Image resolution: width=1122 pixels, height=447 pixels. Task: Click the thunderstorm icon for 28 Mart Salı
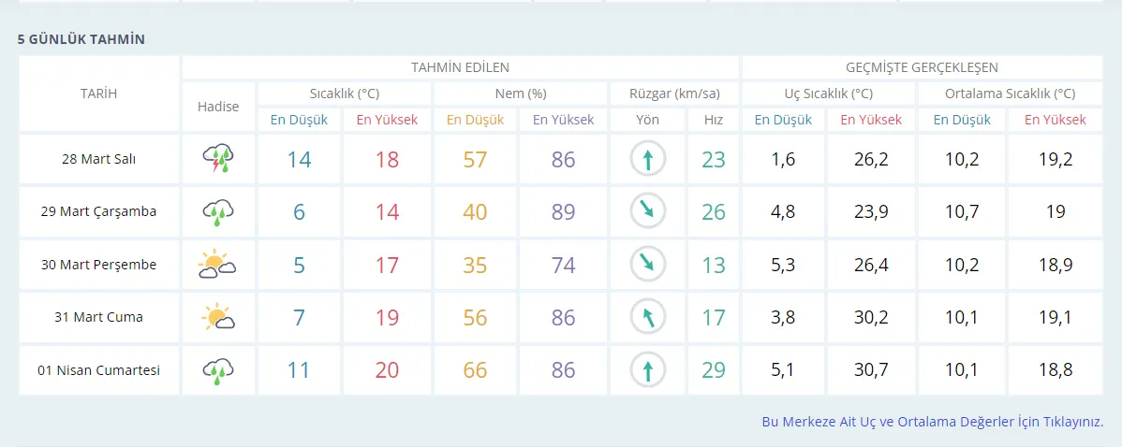coord(217,159)
